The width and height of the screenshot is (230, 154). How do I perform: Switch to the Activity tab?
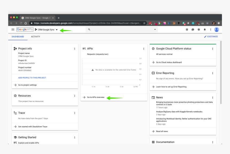(36, 37)
